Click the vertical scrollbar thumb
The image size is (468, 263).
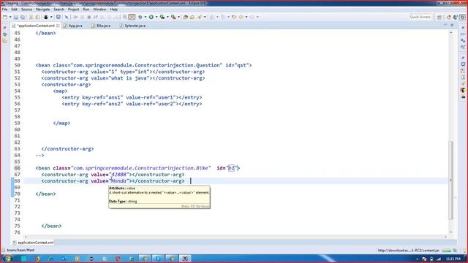pyautogui.click(x=450, y=180)
